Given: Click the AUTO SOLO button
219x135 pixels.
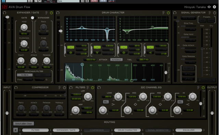Looking at the screenshot, I should [116, 60].
